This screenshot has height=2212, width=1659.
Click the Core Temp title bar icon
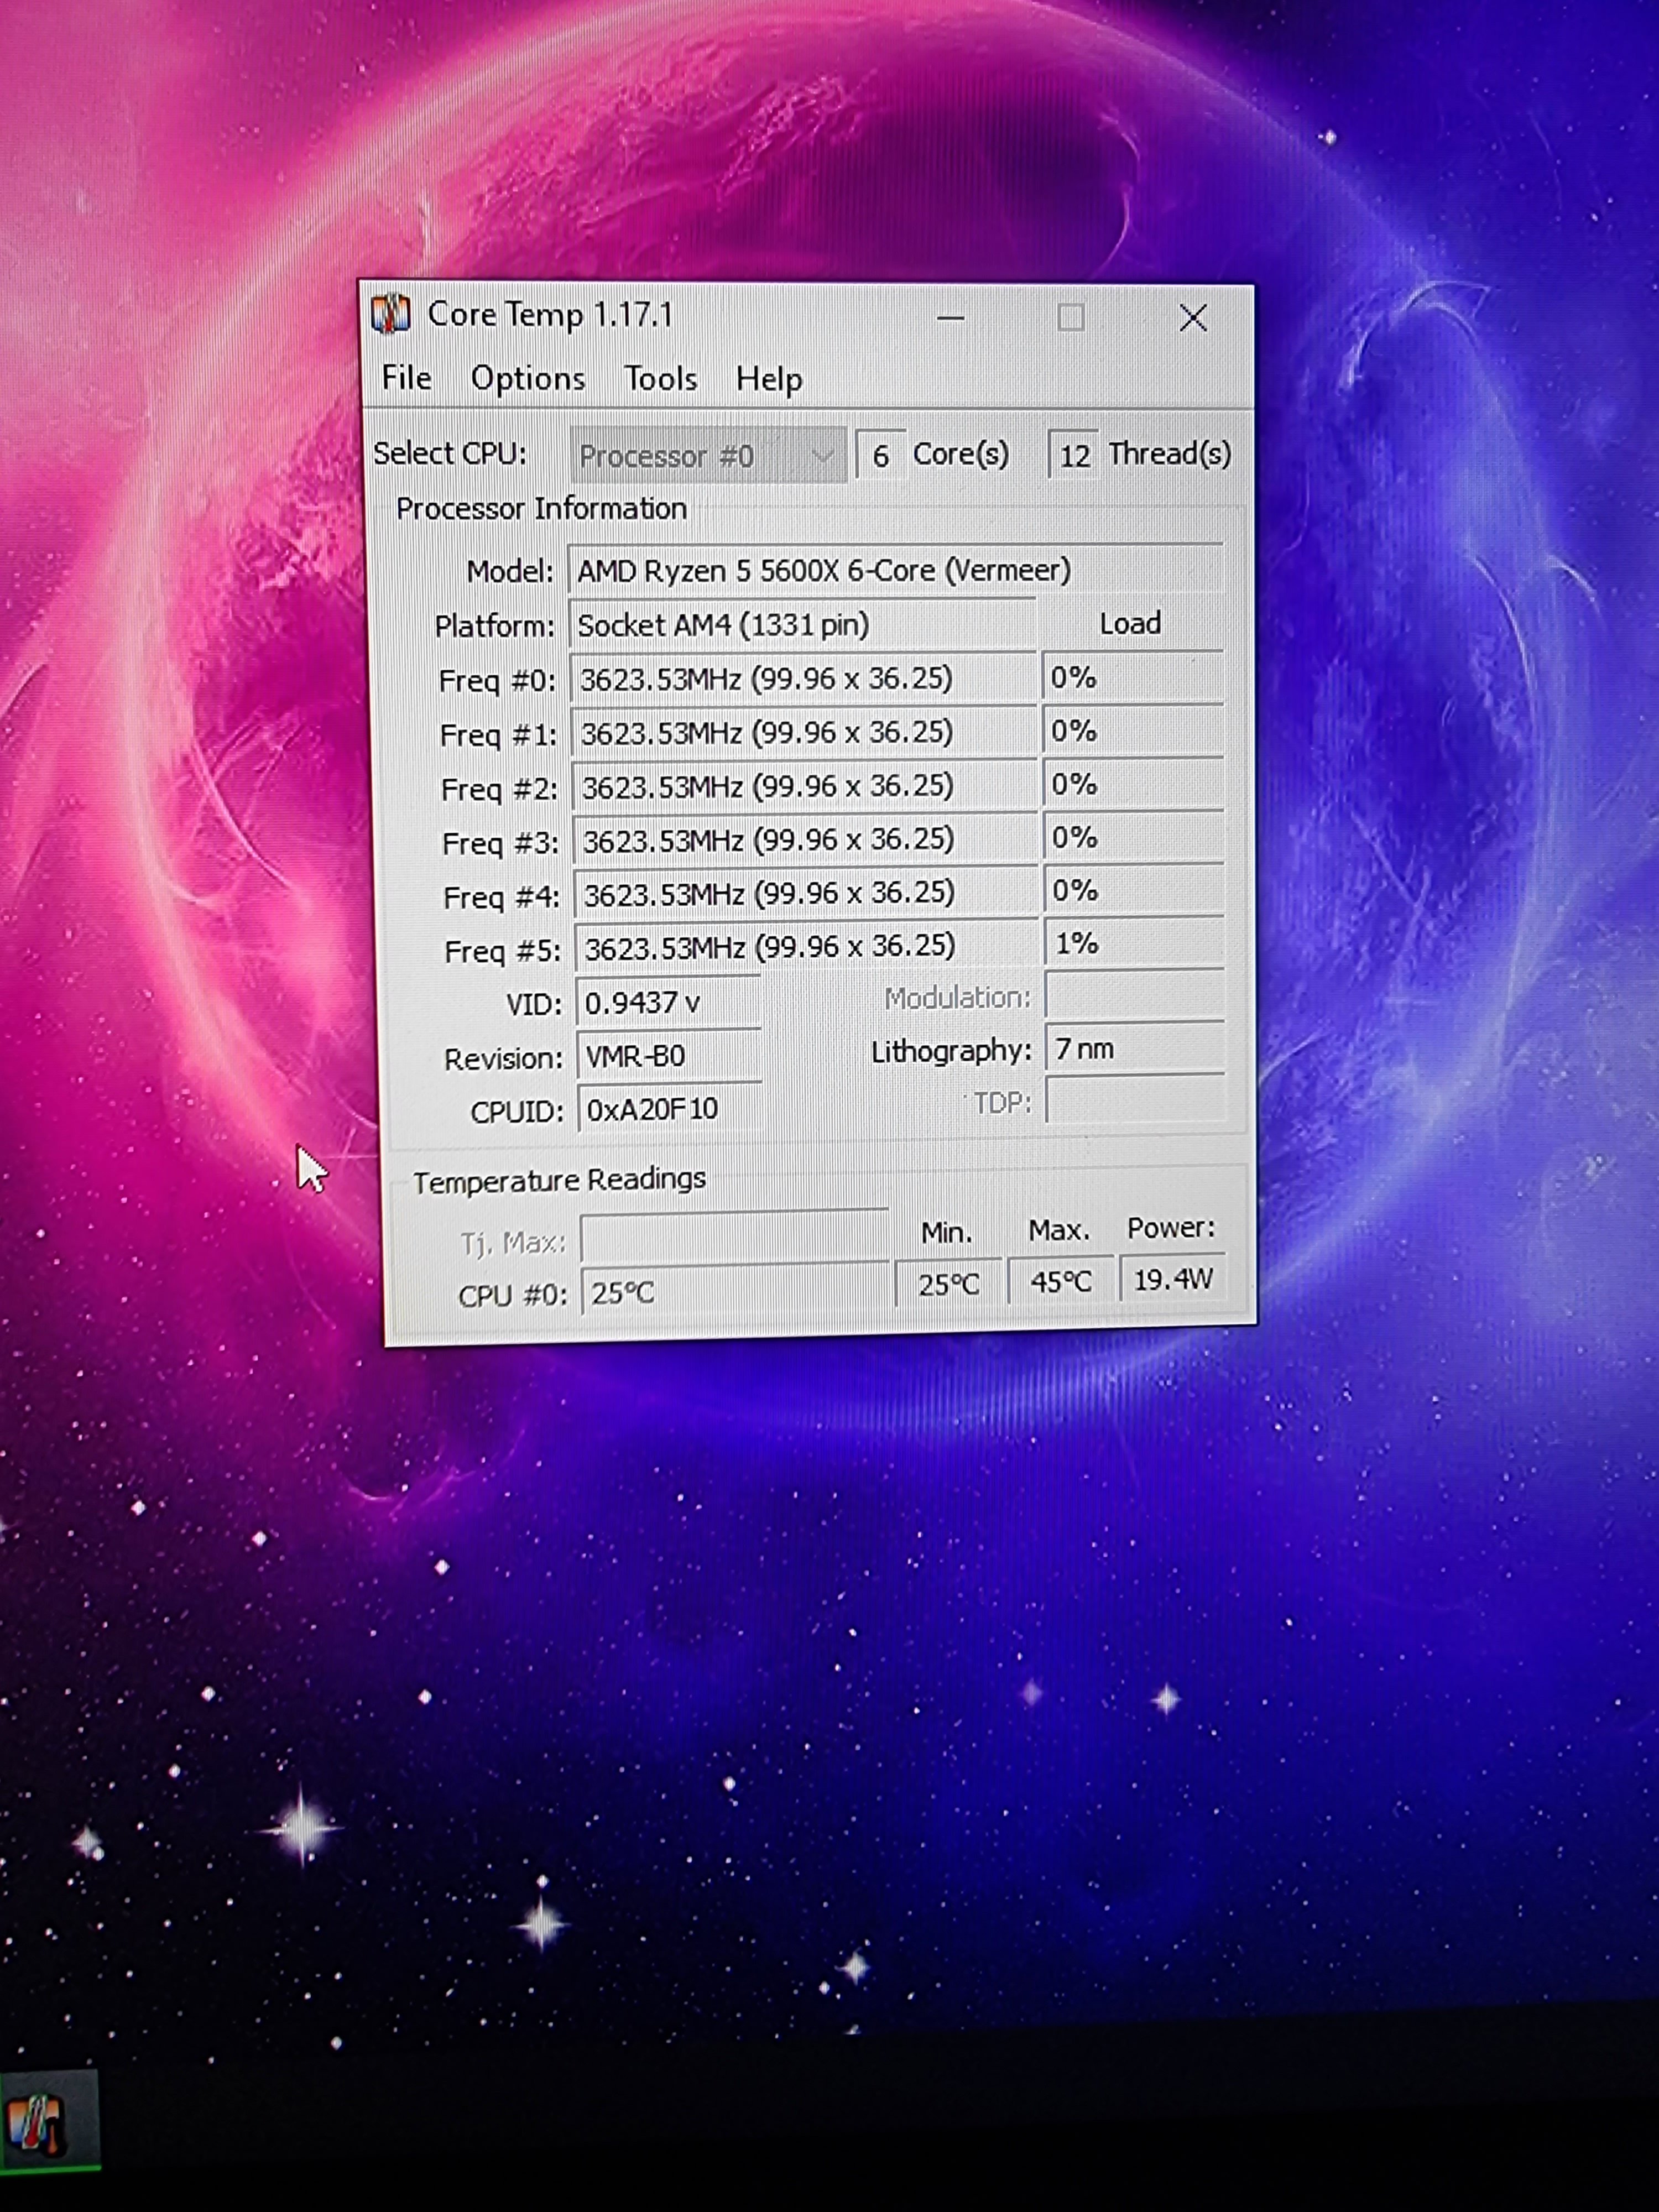coord(391,314)
